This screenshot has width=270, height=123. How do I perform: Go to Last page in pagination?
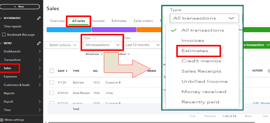point(265,116)
